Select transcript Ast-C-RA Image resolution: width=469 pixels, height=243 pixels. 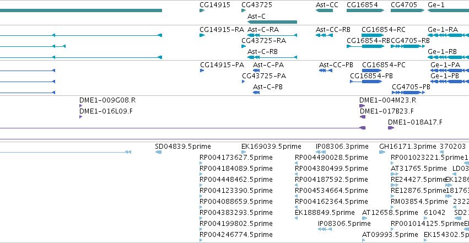272,35
